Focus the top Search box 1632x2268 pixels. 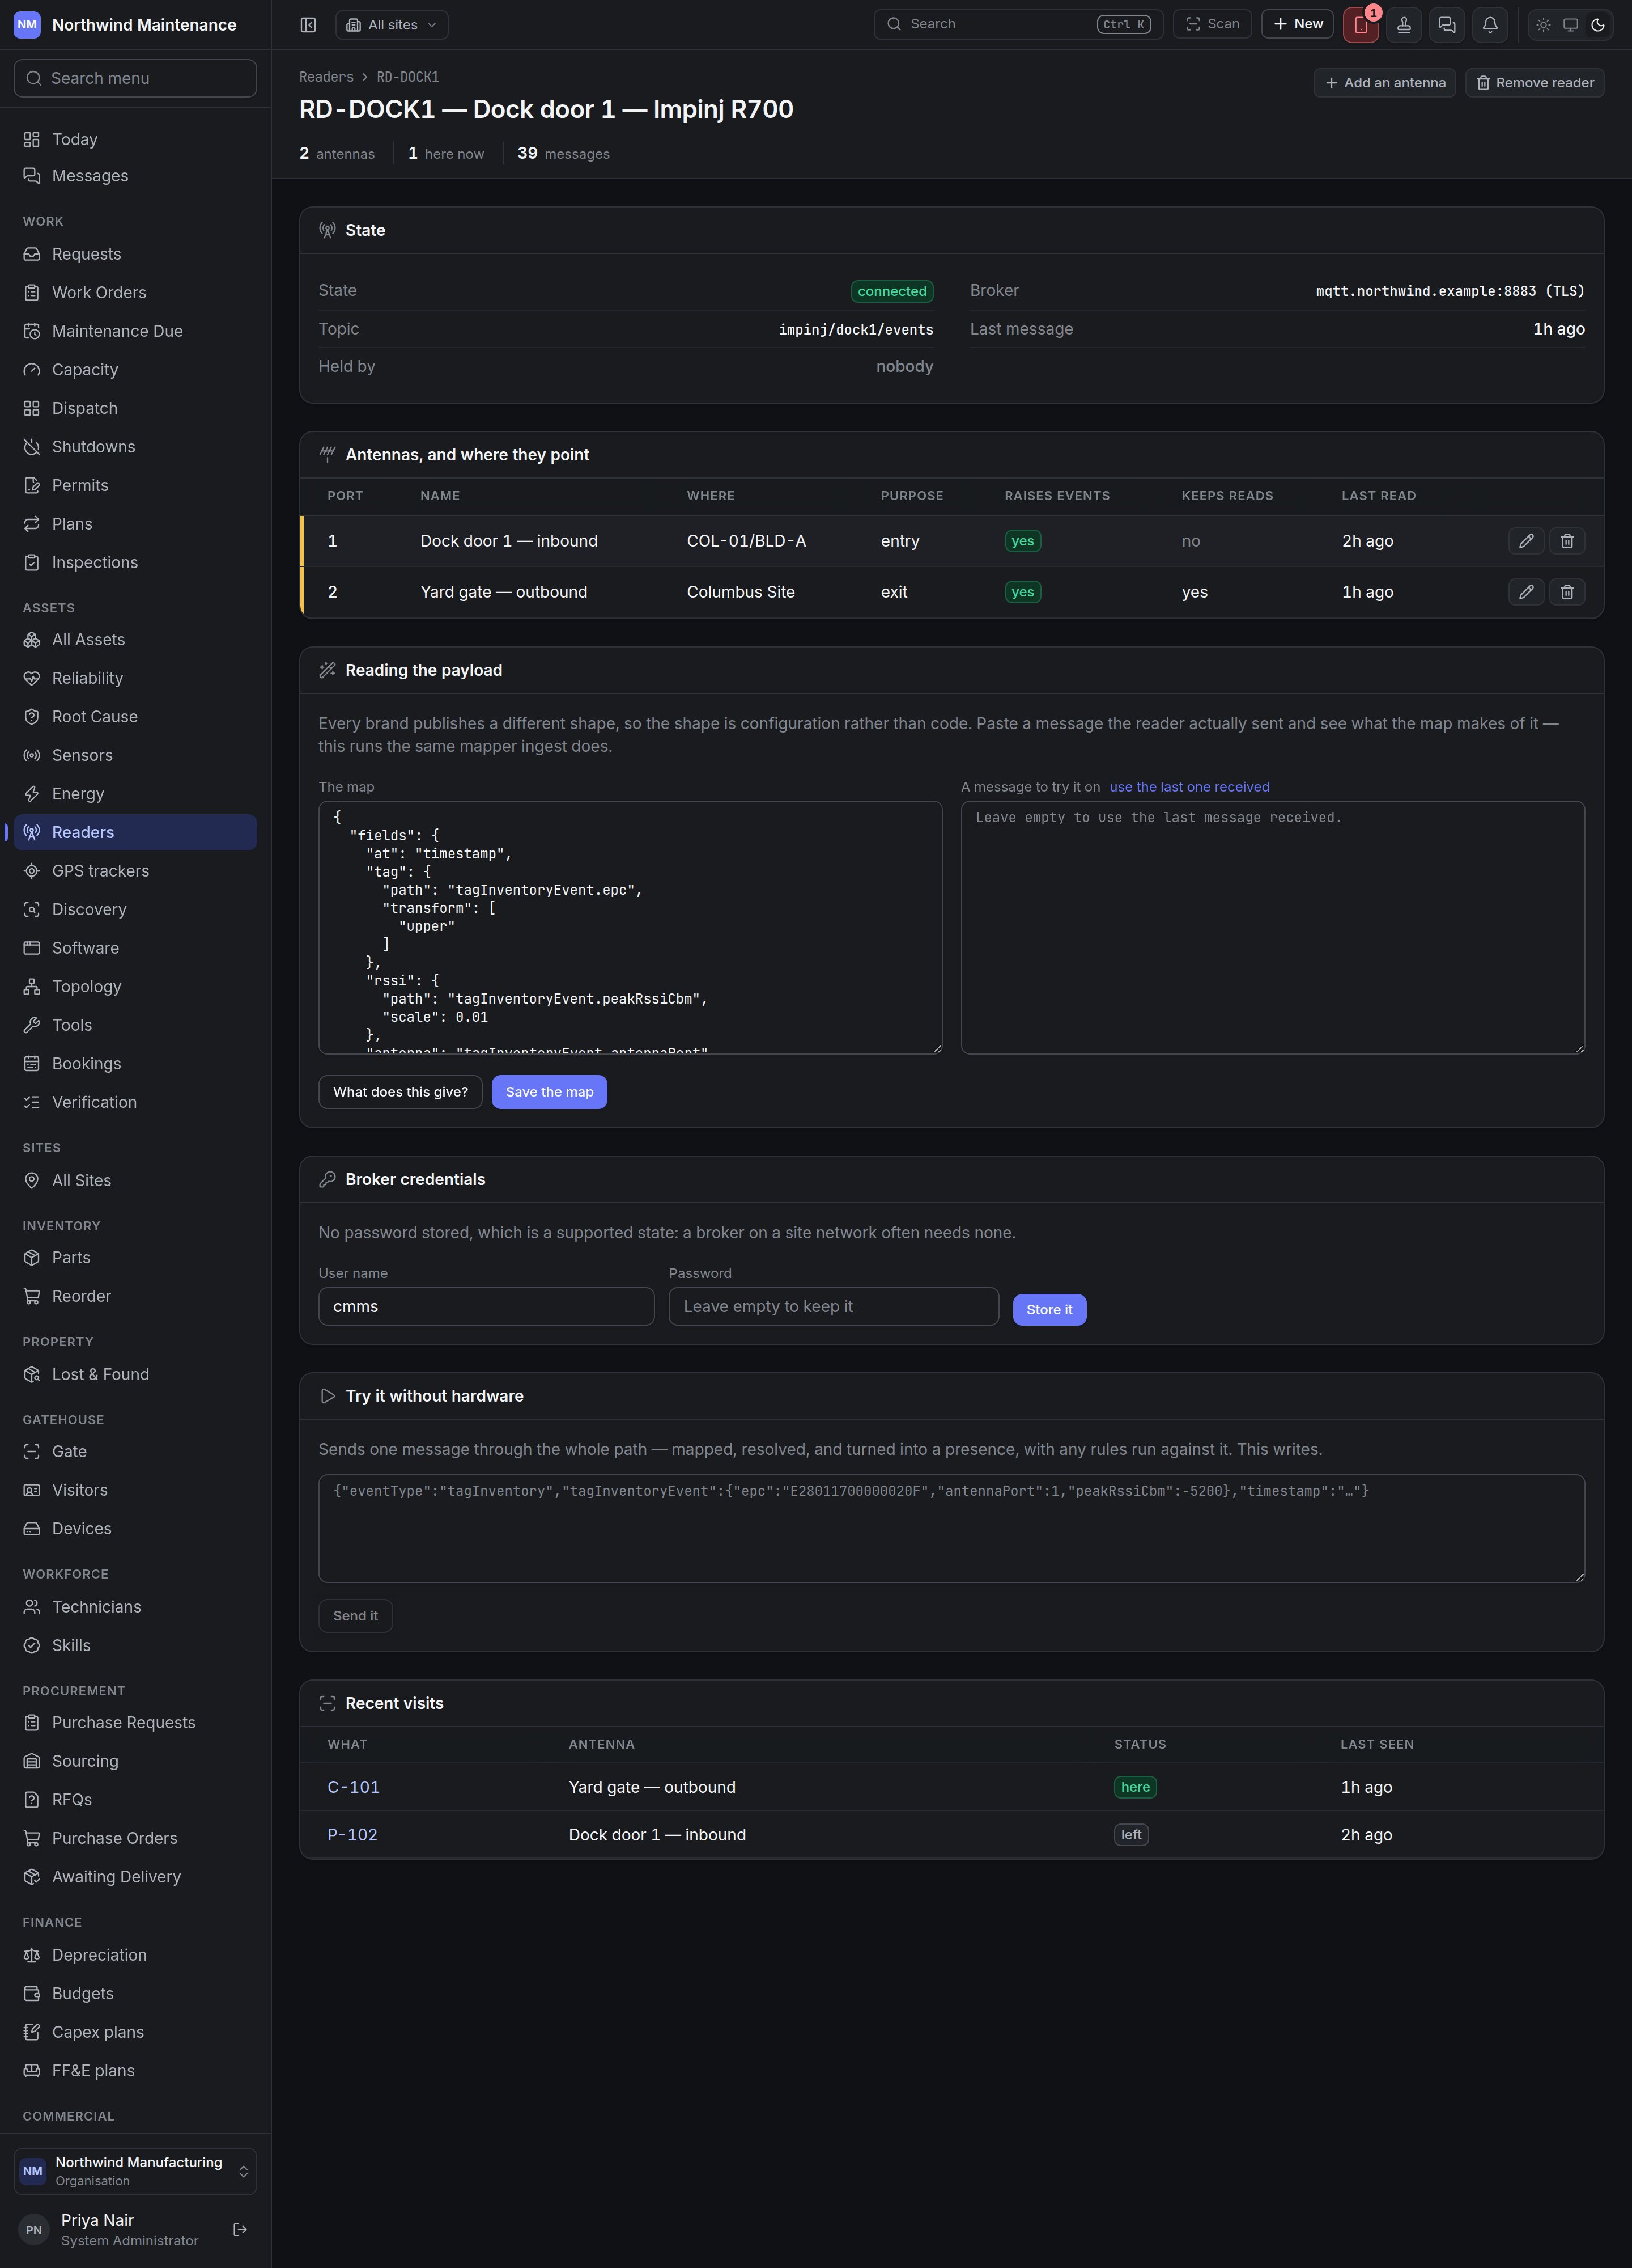1017,24
